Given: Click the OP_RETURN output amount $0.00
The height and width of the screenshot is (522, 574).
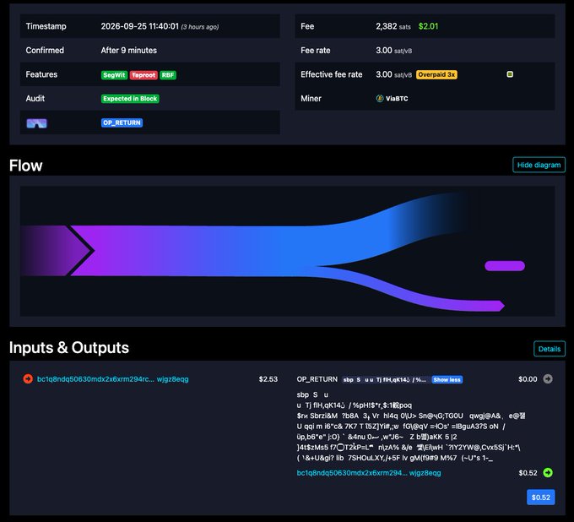Looking at the screenshot, I should [x=528, y=379].
